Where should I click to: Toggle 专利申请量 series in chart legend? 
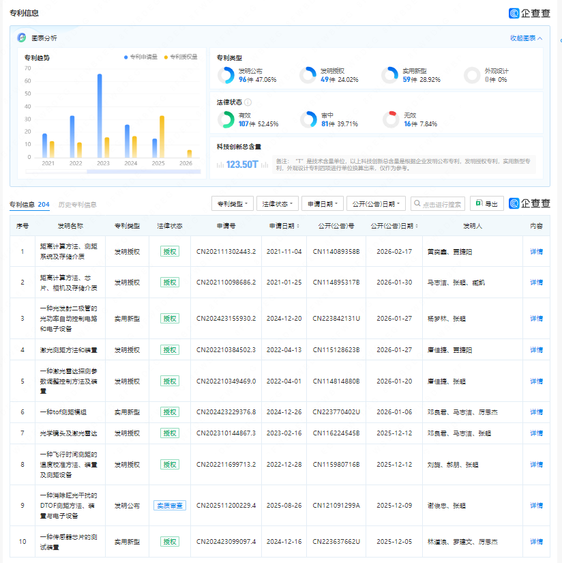pos(140,57)
